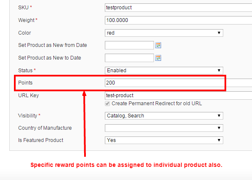Click the New from Date text box
This screenshot has height=180, width=252.
tap(129, 45)
